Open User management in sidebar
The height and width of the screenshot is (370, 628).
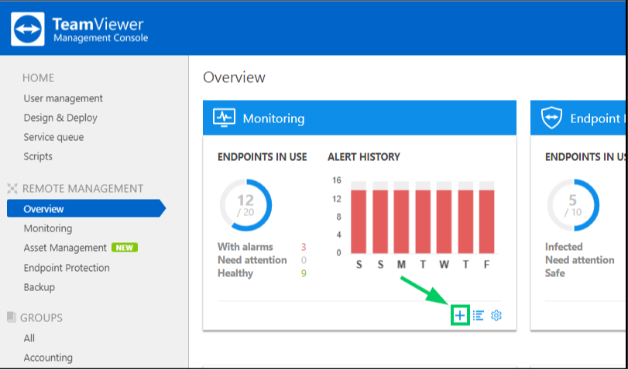pyautogui.click(x=63, y=98)
